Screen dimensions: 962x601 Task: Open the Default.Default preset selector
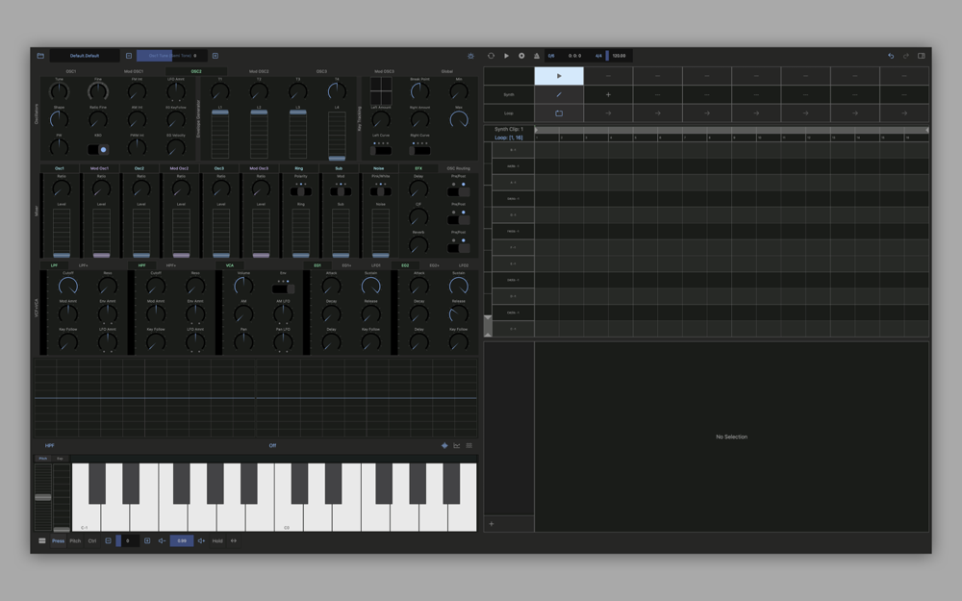(x=85, y=56)
